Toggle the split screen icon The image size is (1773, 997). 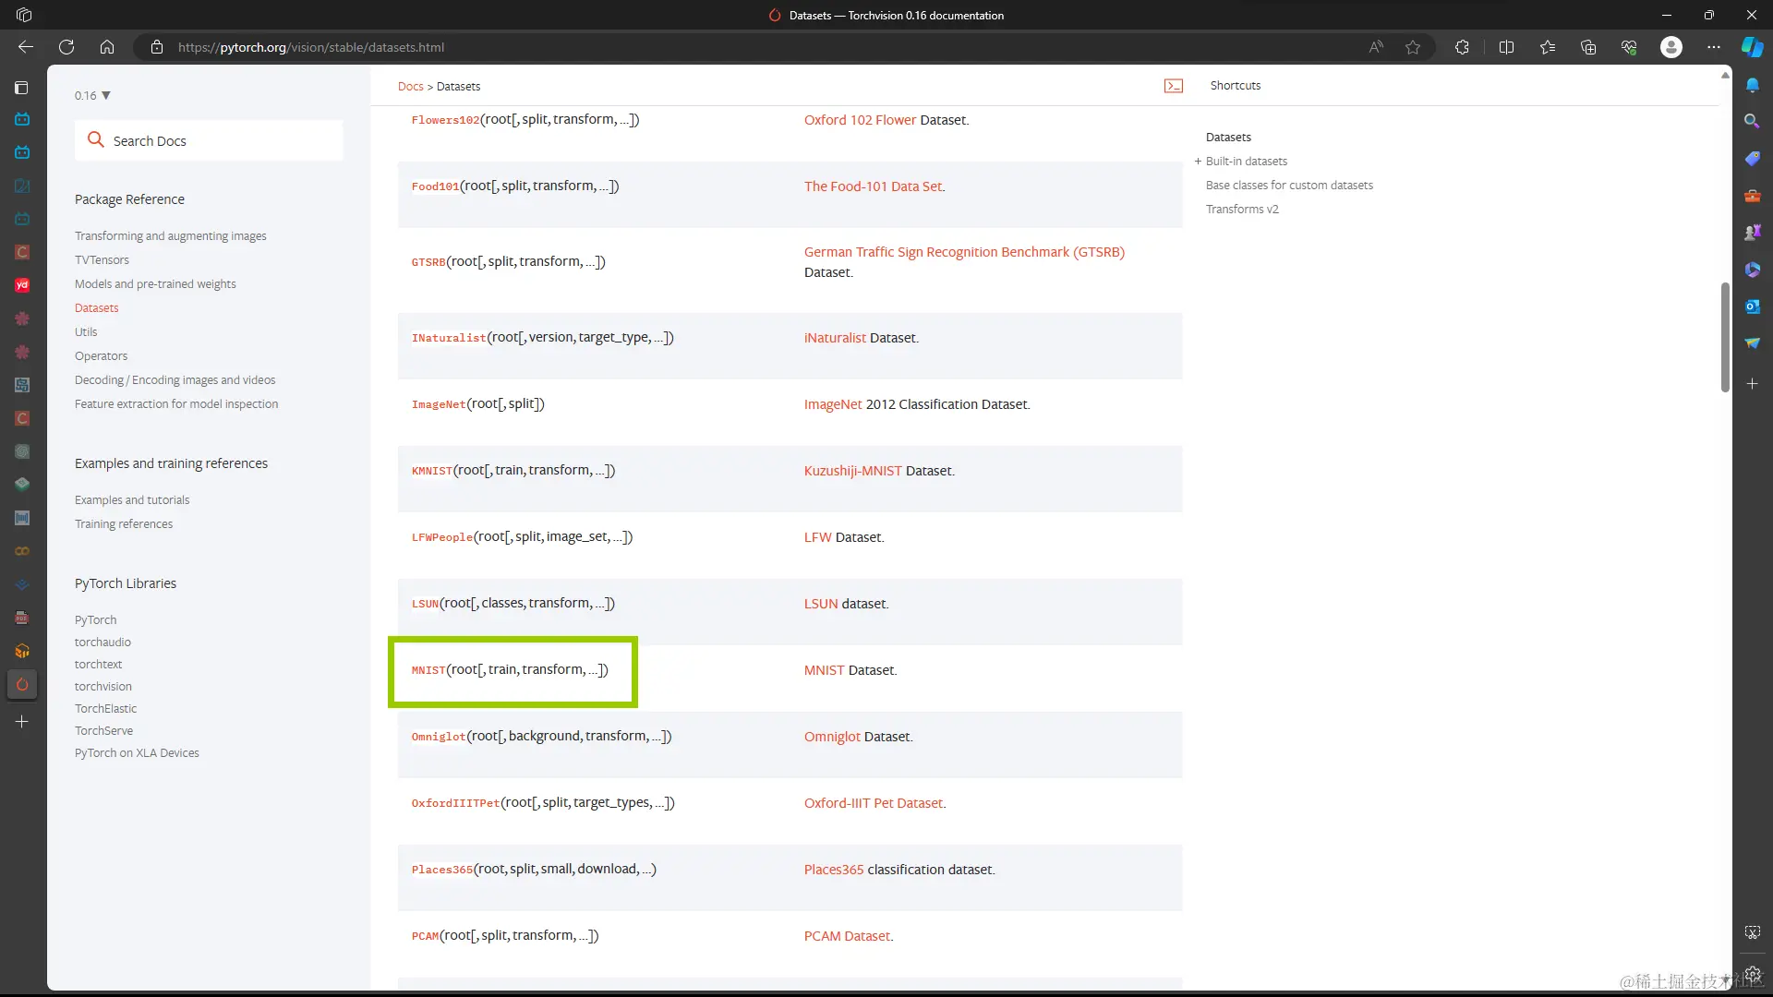(x=1506, y=47)
